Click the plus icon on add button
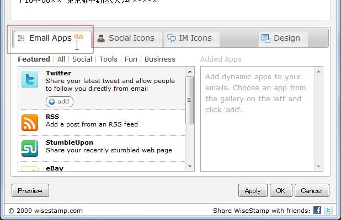 coord(52,102)
